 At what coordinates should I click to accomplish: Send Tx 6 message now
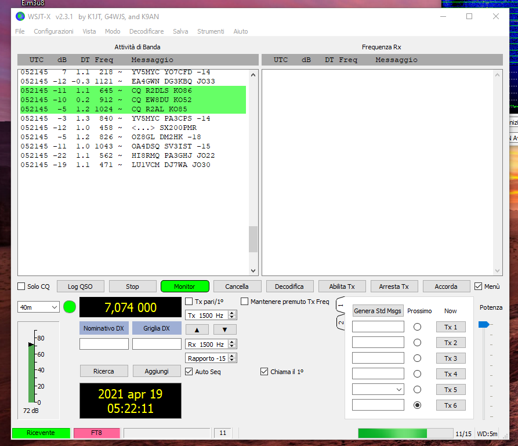point(451,405)
